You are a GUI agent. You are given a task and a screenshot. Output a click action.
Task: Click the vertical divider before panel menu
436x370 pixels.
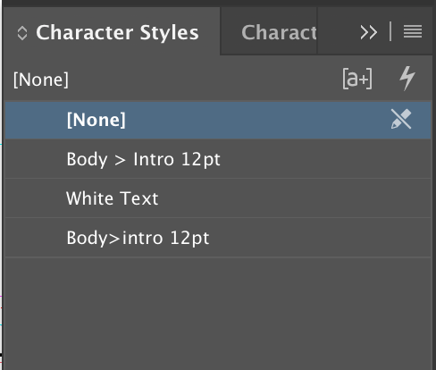tap(390, 31)
